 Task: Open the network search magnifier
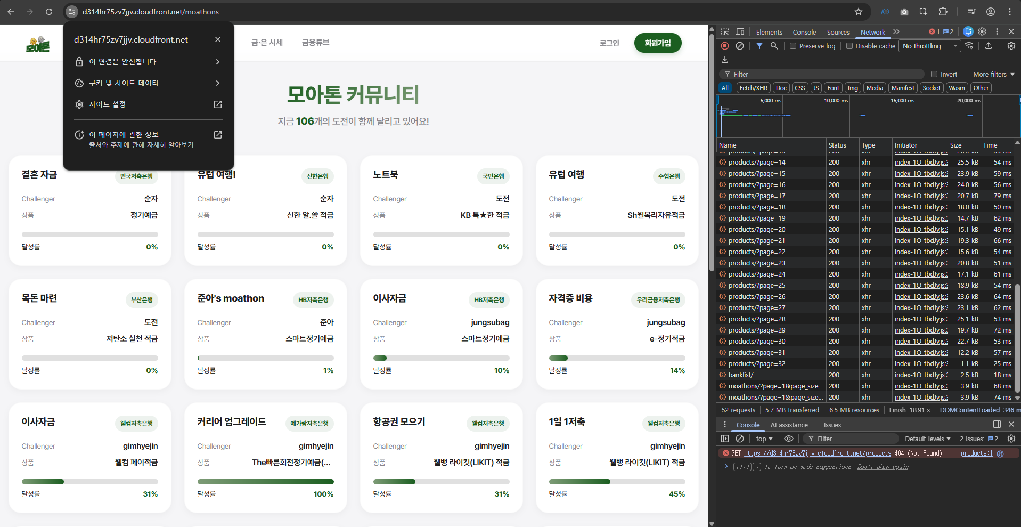pos(774,46)
